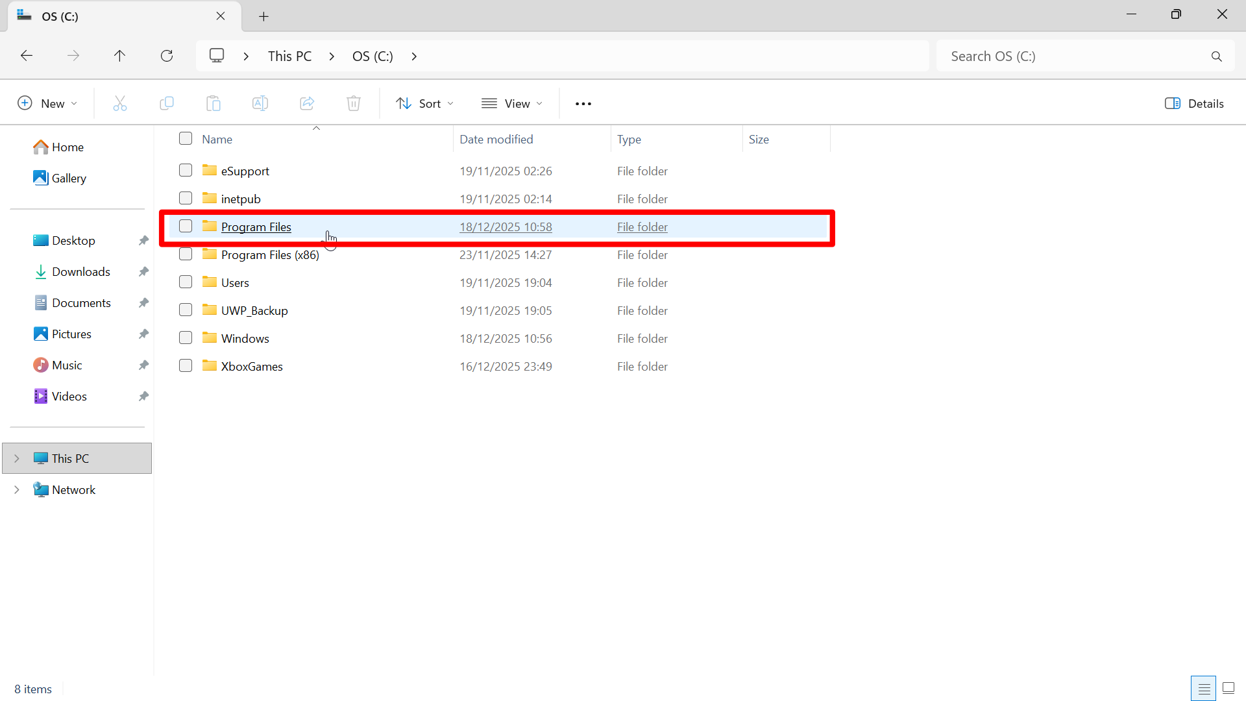Select the Paste icon in the toolbar
Viewport: 1246px width, 701px height.
tap(214, 103)
